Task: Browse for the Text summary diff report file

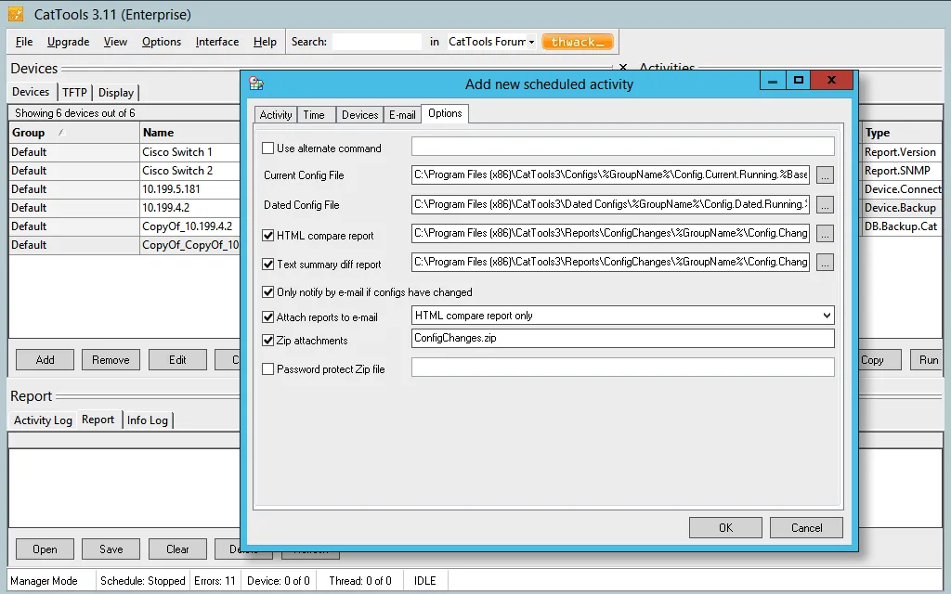Action: point(825,262)
